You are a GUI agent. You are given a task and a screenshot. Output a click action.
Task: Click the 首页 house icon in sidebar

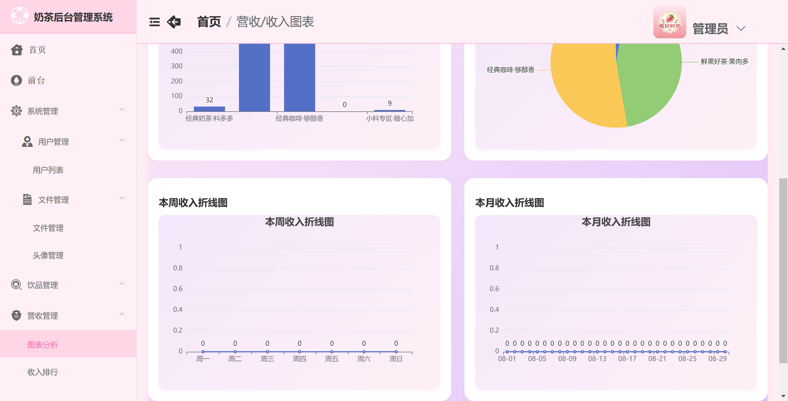[17, 50]
